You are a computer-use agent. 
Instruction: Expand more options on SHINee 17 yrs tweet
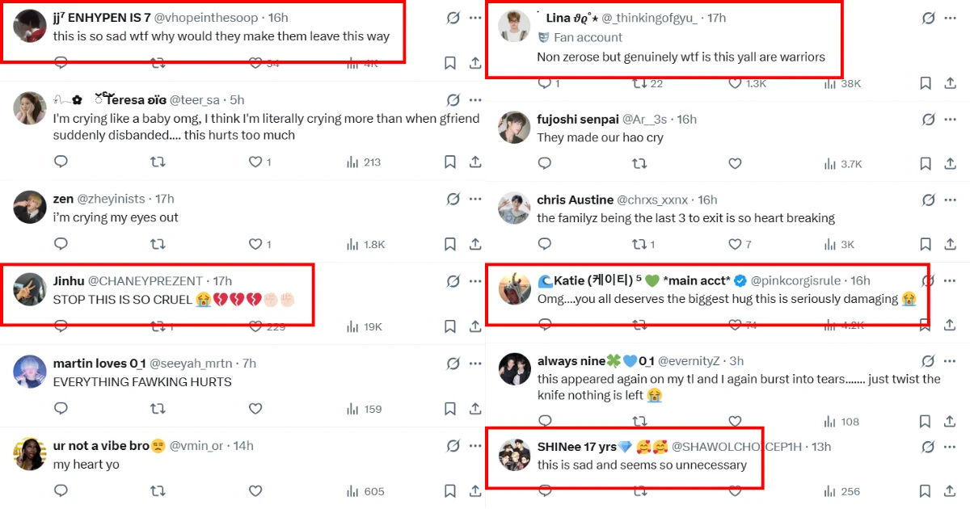tap(951, 447)
